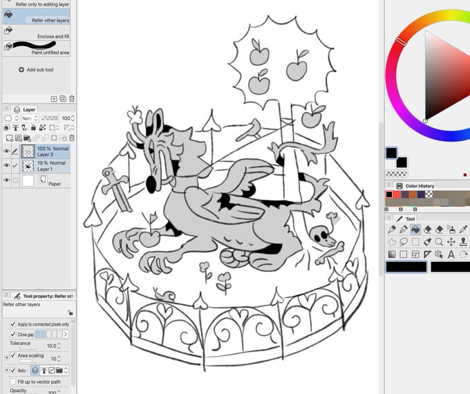Click New vector layer icon
This screenshot has width=470, height=394.
coord(18,138)
